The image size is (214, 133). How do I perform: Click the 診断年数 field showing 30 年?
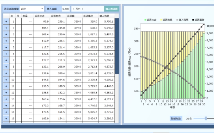point(189,118)
